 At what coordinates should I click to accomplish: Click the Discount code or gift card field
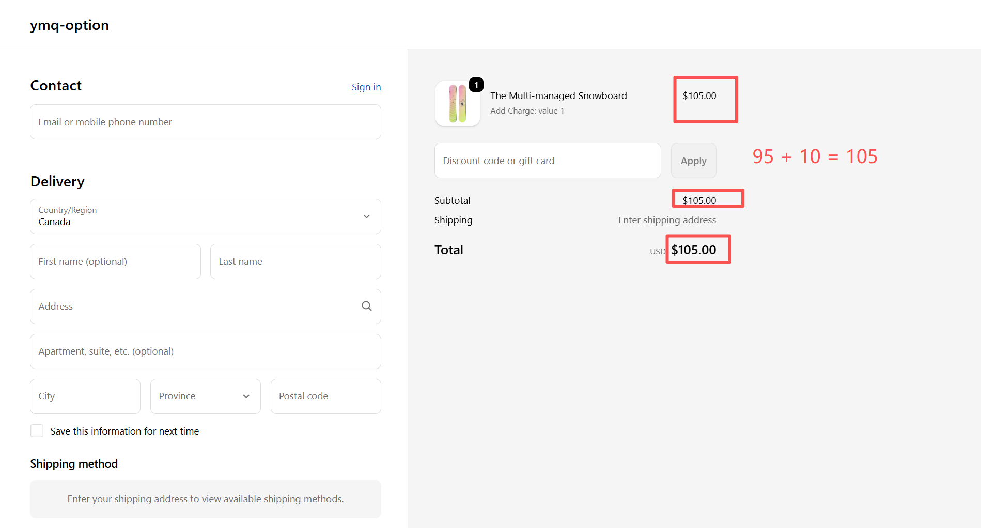tap(547, 161)
